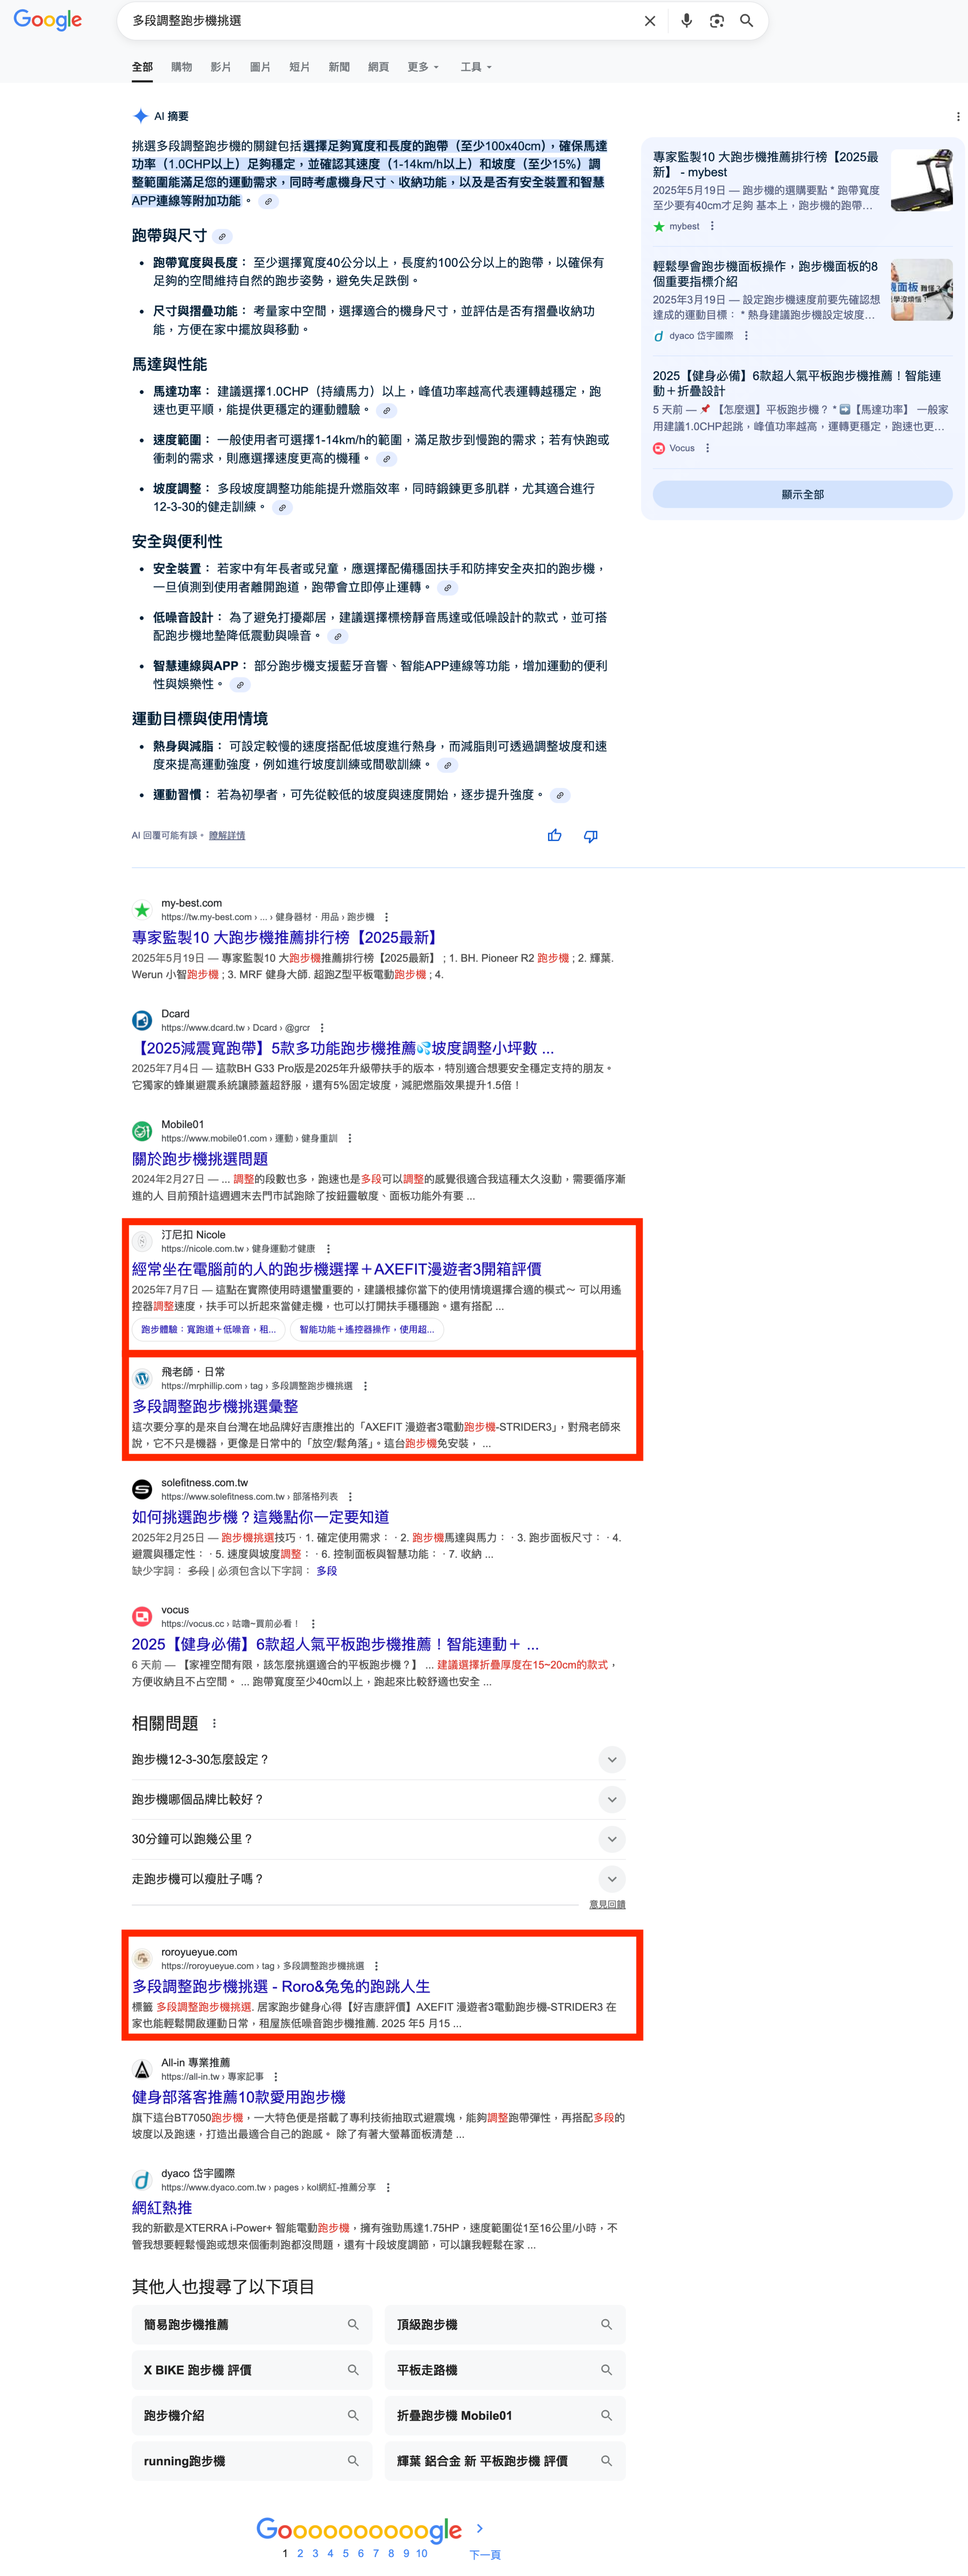Give thumbs down to AI summary
968x2576 pixels.
(591, 836)
